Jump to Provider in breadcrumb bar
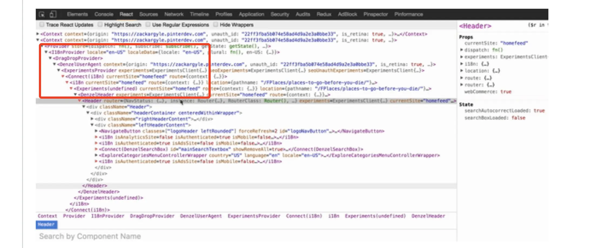611x248 pixels. [74, 216]
